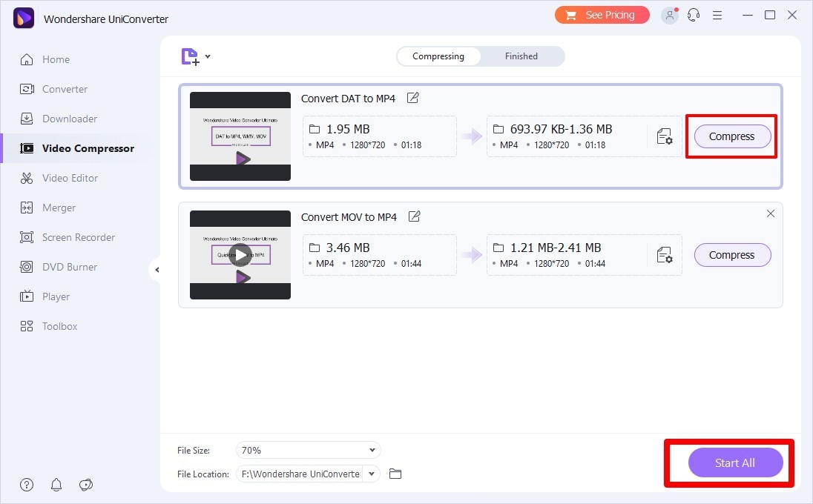
Task: Rename Convert MOV to MP4 with edit icon
Action: pyautogui.click(x=414, y=216)
